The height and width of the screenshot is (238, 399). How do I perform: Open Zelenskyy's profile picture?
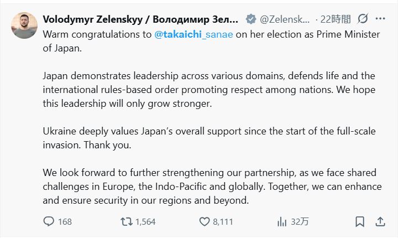24,24
